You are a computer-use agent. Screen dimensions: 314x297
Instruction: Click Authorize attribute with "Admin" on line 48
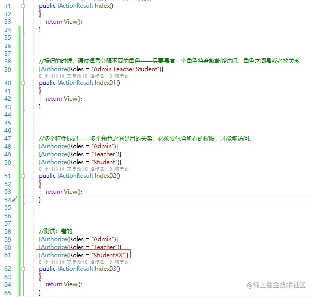coord(78,146)
